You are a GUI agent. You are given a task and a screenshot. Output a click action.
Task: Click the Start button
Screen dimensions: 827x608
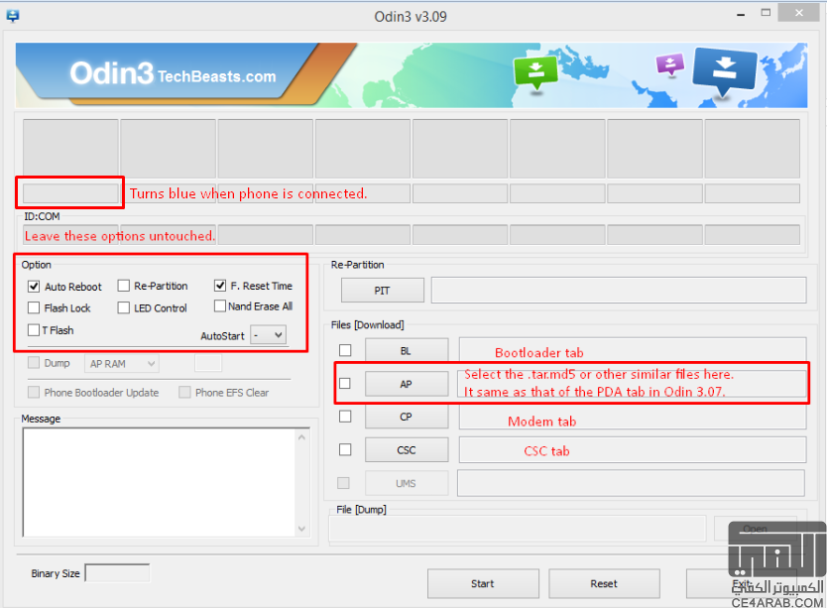pos(483,584)
